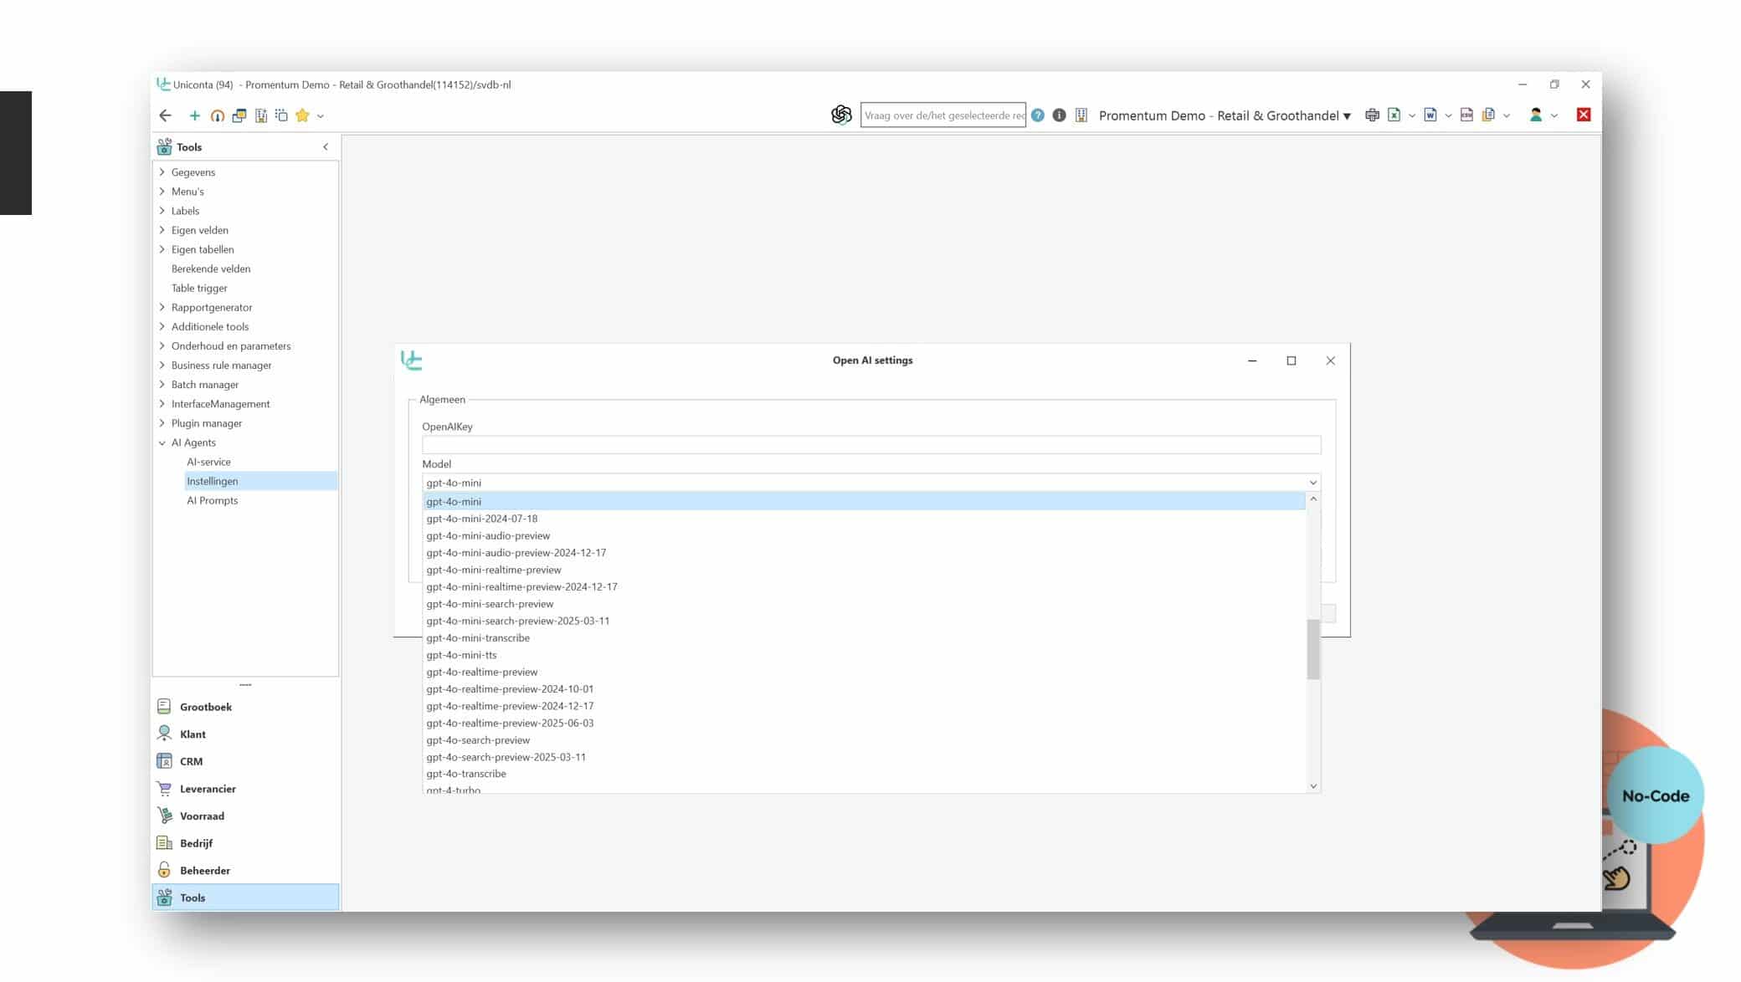Choose gpt-4o-mini-search-preview model
1741x982 pixels.
coord(864,604)
